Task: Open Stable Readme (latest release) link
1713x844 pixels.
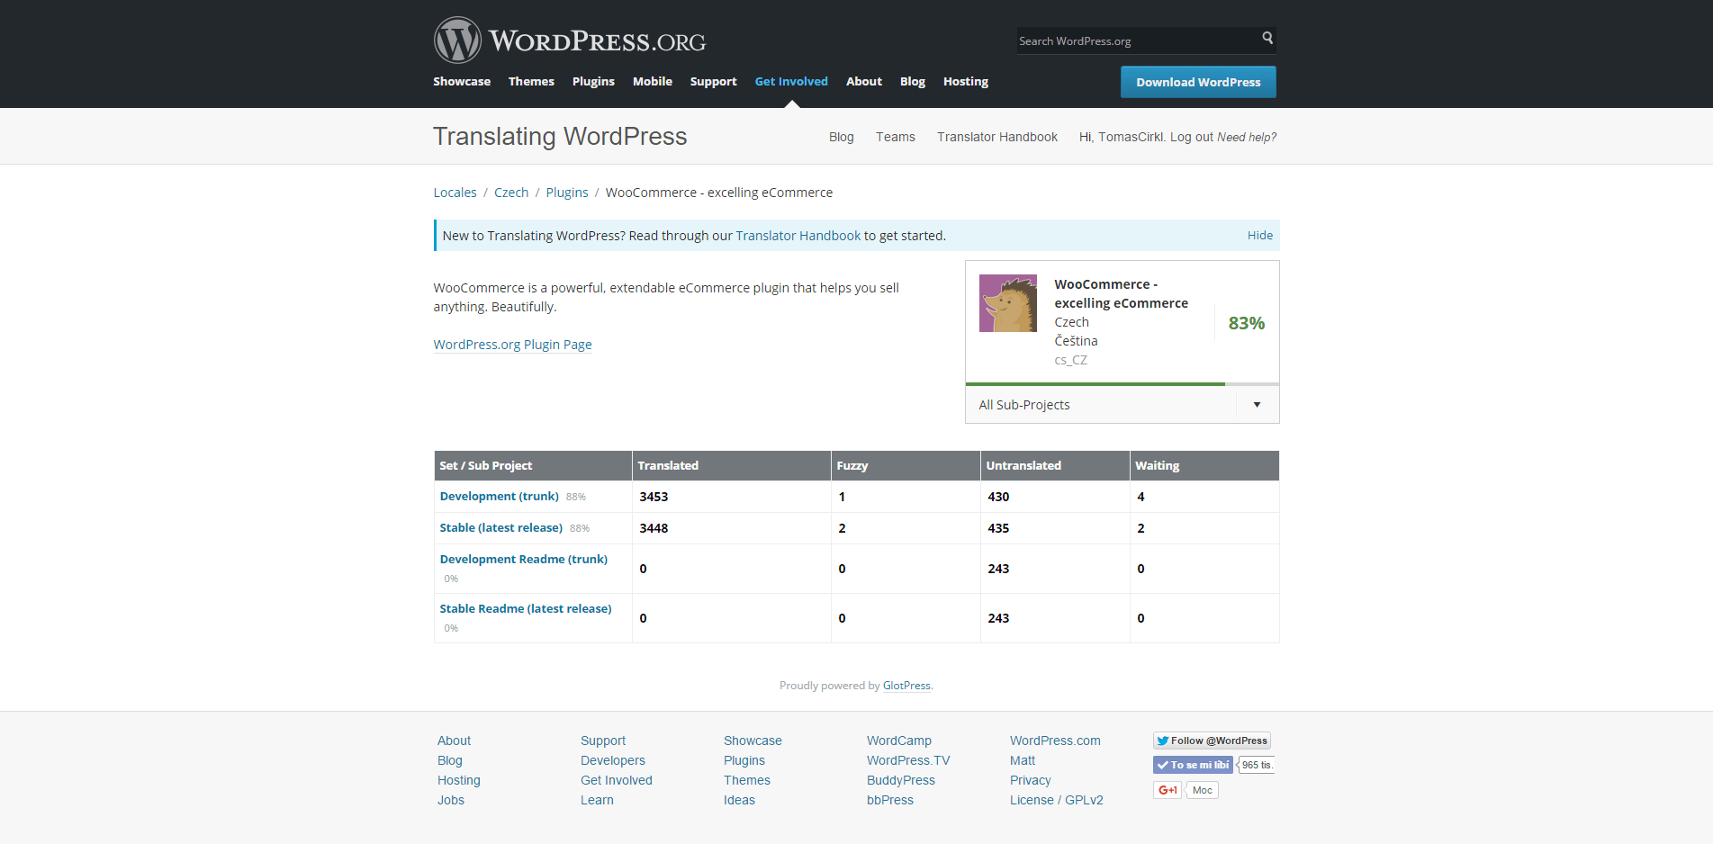Action: click(x=526, y=608)
